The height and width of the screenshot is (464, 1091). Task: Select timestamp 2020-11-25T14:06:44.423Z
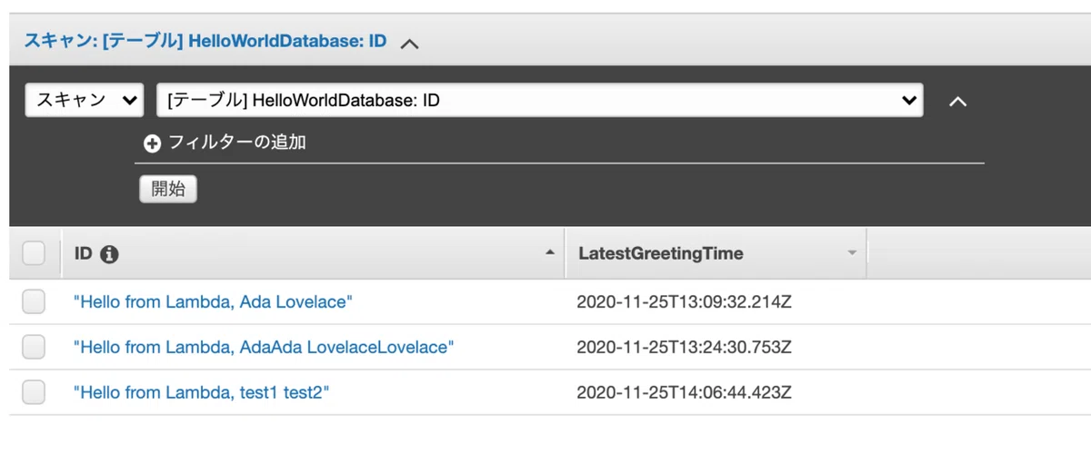point(685,392)
